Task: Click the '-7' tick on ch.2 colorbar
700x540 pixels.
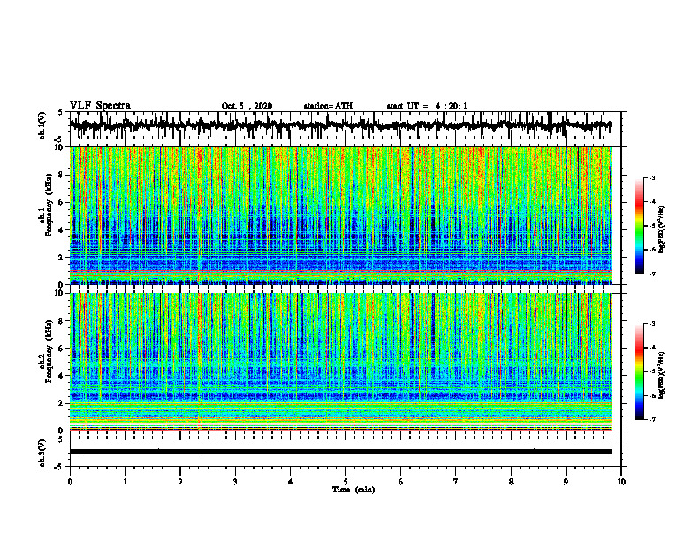Action: point(651,419)
